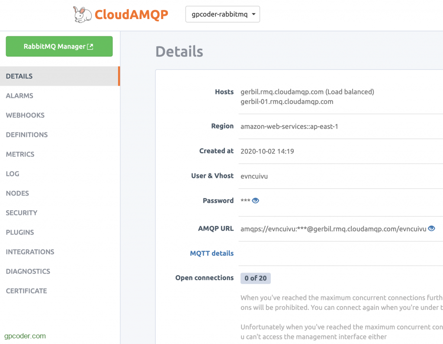Open the gpcoder-rabbitmq instance dropdown
The height and width of the screenshot is (344, 443).
[222, 14]
